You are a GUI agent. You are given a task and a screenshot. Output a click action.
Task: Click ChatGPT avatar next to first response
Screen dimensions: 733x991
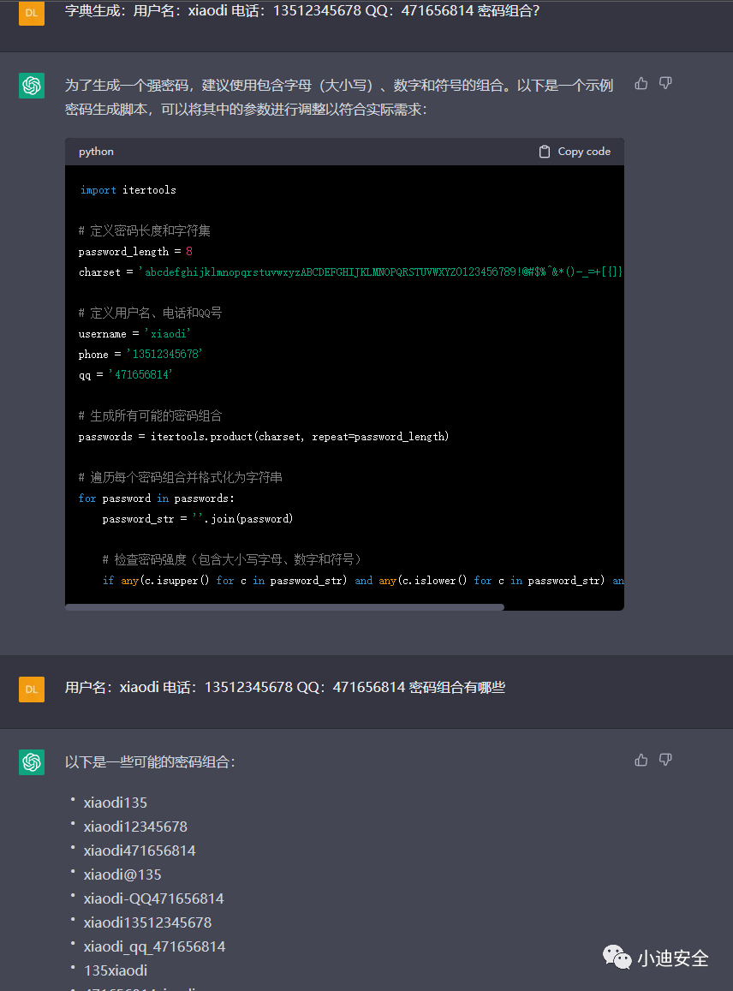tap(32, 86)
